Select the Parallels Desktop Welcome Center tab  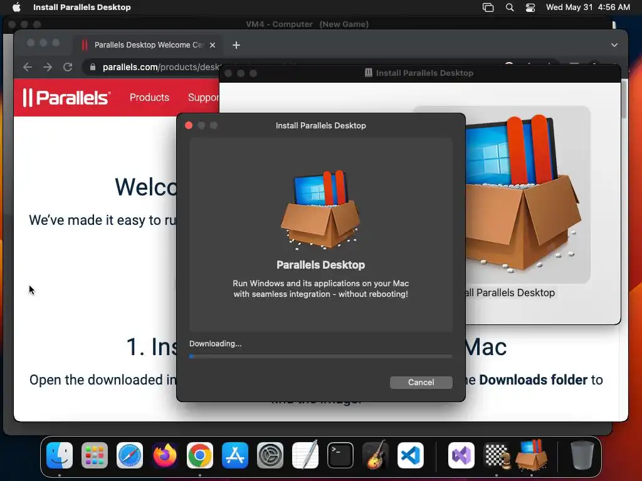coord(148,45)
